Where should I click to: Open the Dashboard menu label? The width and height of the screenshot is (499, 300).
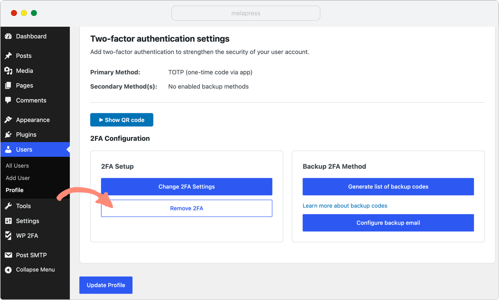(31, 36)
